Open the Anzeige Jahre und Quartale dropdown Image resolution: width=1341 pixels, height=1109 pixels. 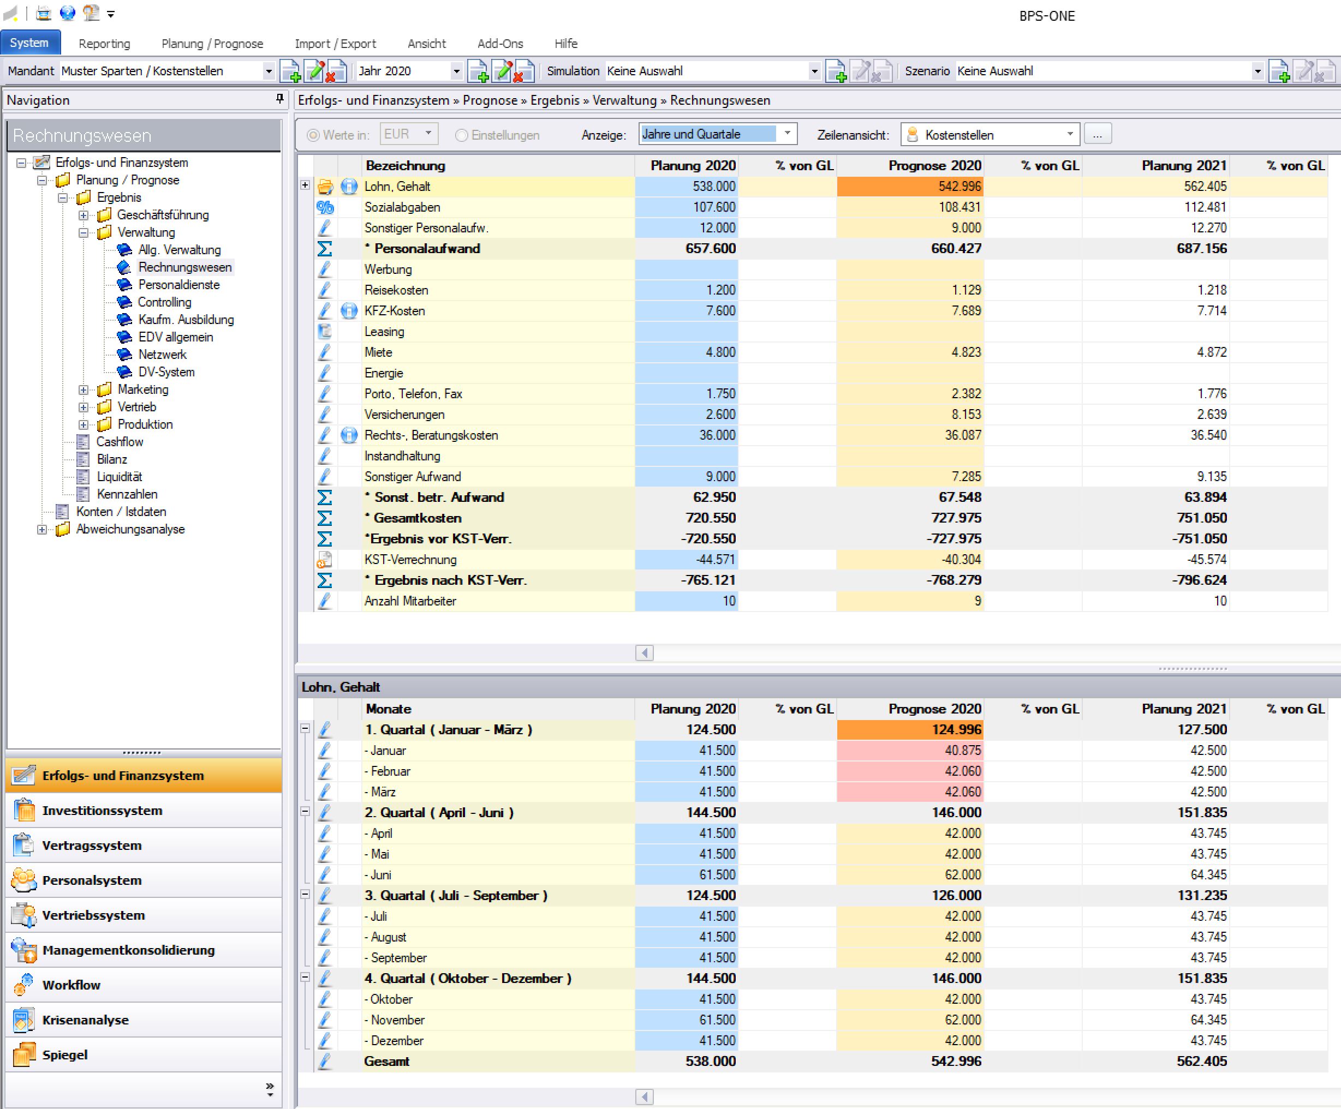pos(788,133)
